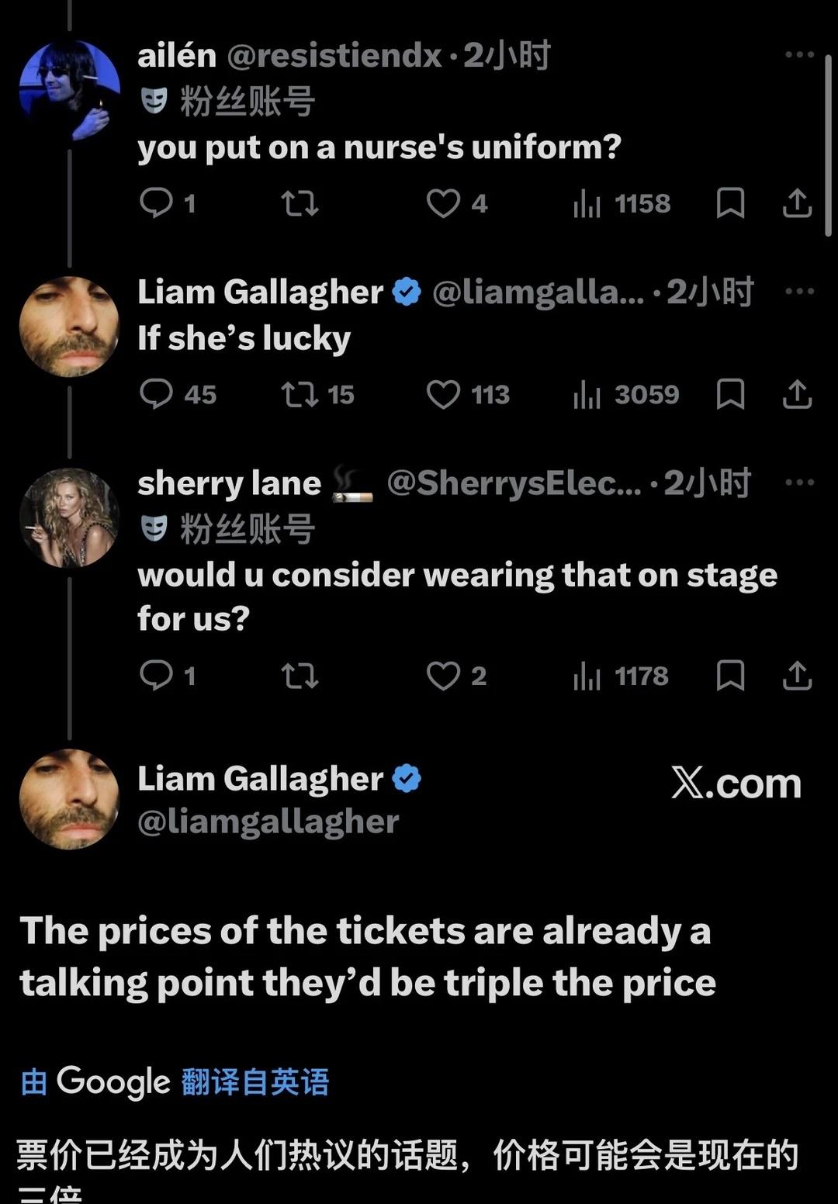Repost the "If she's lucky" tweet

(x=300, y=394)
